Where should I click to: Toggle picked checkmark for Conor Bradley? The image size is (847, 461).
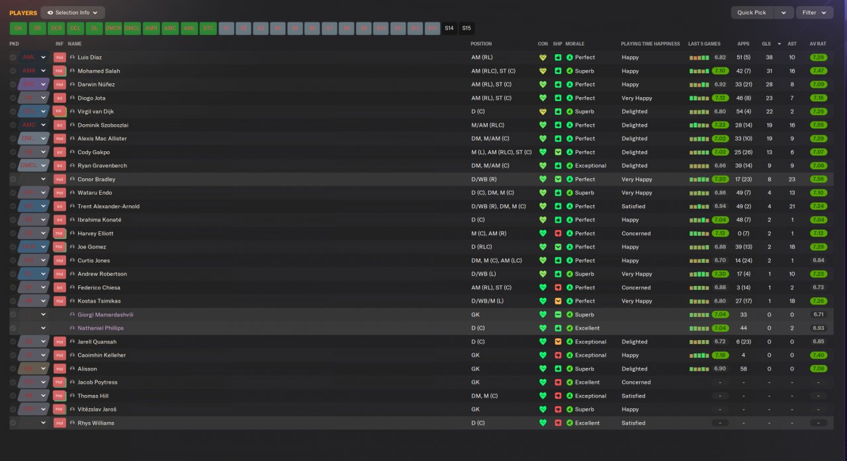pyautogui.click(x=13, y=179)
